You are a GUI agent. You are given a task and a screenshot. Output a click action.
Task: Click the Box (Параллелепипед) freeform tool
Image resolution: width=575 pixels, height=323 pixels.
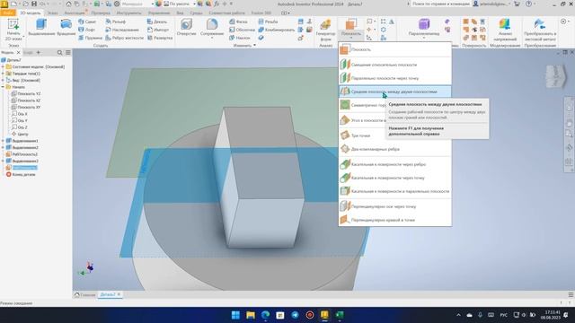tap(424, 28)
